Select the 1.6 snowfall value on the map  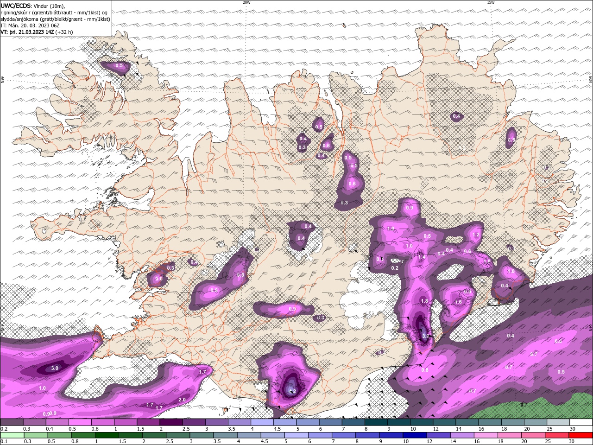458,302
